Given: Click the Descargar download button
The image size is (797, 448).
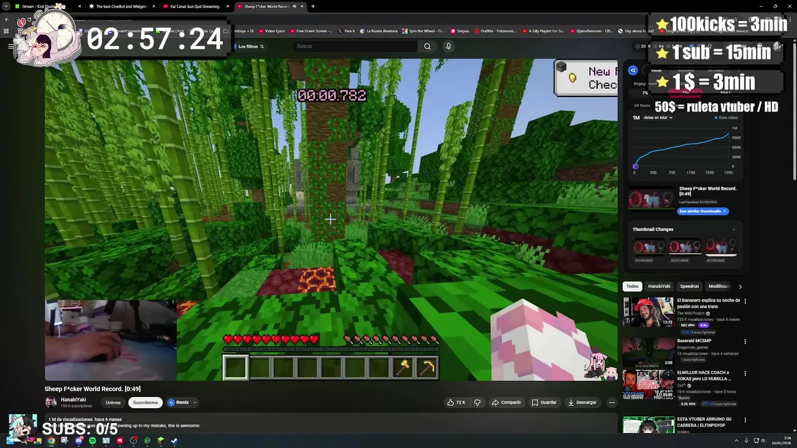Looking at the screenshot, I should [x=582, y=403].
